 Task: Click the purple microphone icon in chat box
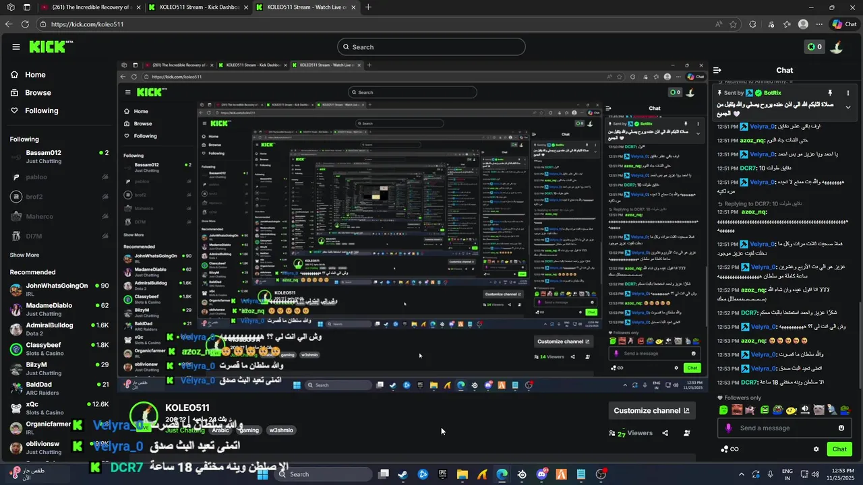pyautogui.click(x=728, y=428)
